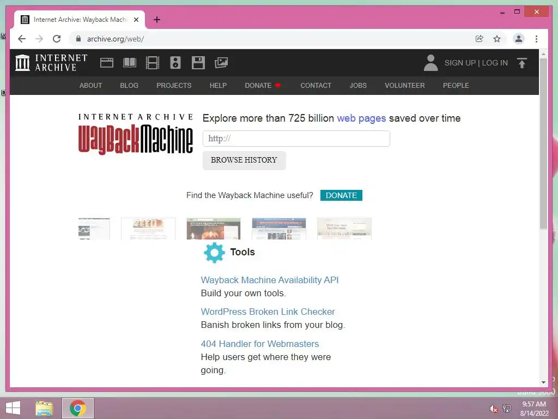Open the Images icon
This screenshot has height=419, width=558.
[x=221, y=63]
